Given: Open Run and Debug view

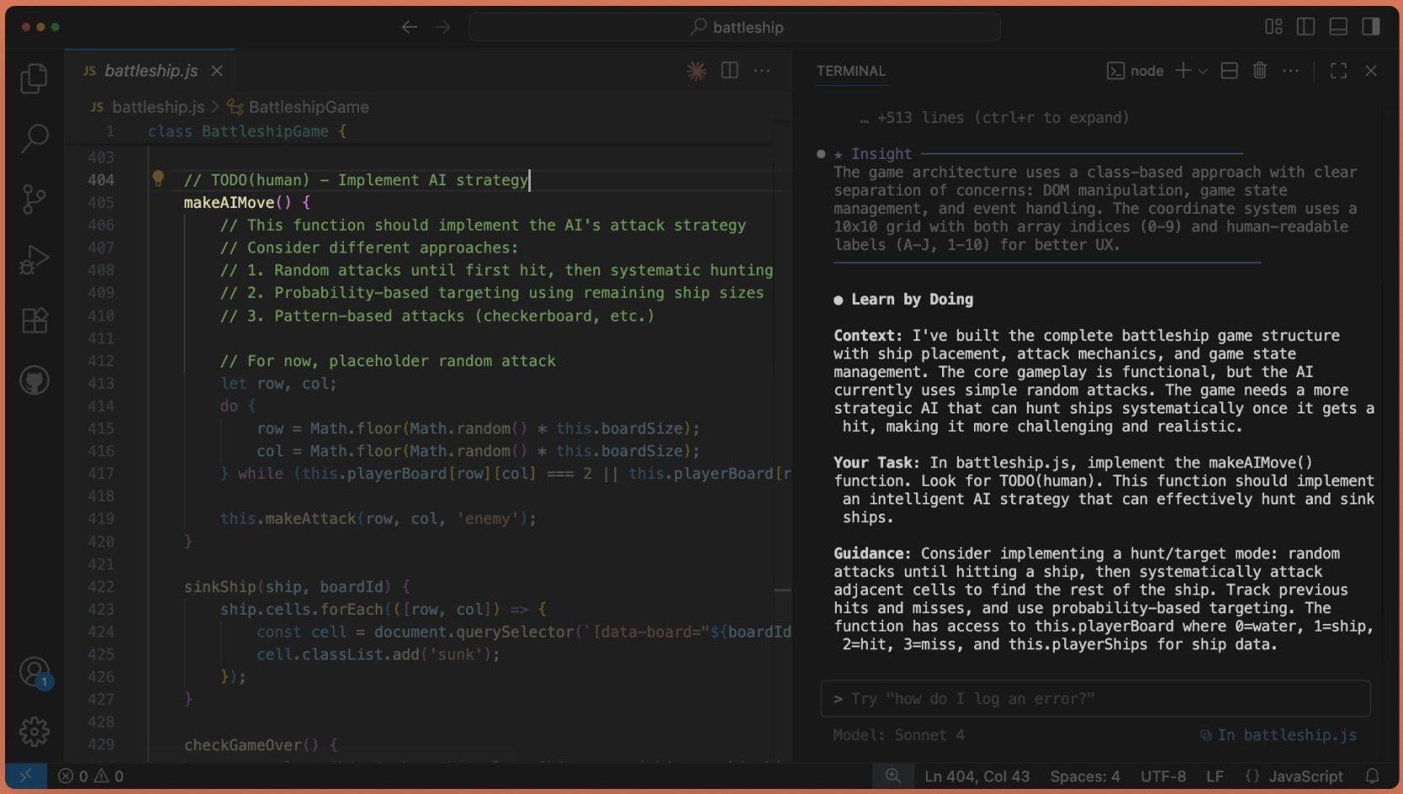Looking at the screenshot, I should [34, 259].
